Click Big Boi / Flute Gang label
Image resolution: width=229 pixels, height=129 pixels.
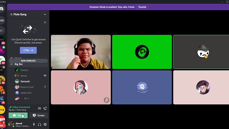(x=17, y=110)
